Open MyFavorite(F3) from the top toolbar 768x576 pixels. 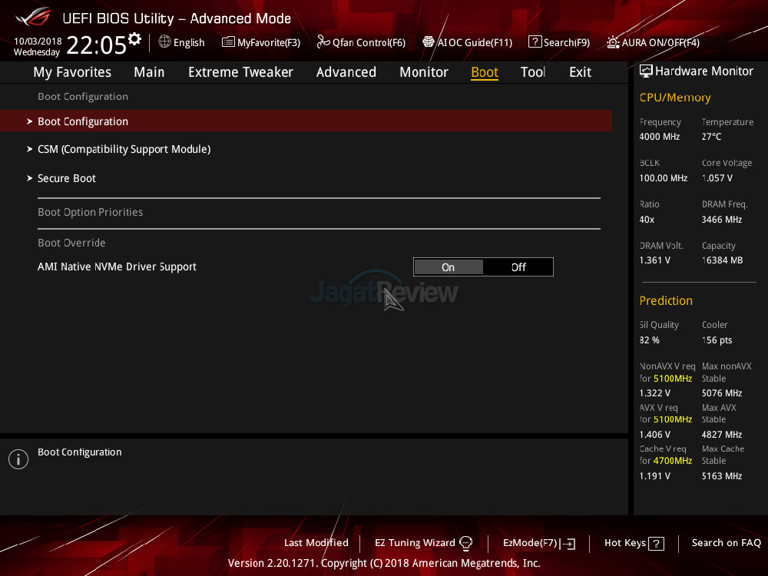pos(261,42)
